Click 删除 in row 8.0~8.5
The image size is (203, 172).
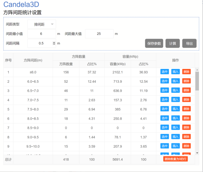186,118
